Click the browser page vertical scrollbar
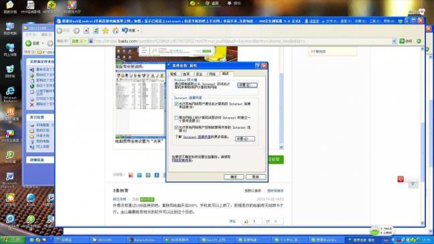Image resolution: width=434 pixels, height=244 pixels. pos(423,152)
